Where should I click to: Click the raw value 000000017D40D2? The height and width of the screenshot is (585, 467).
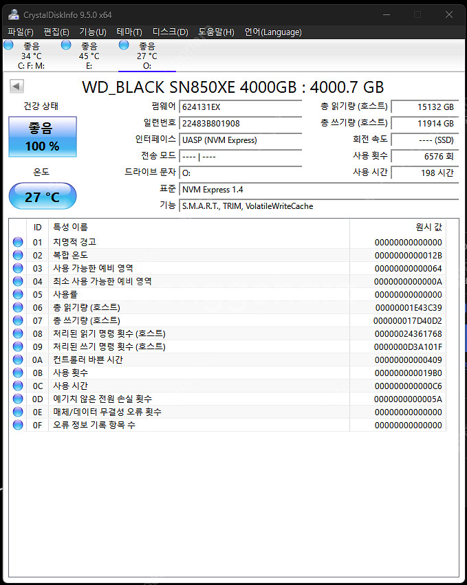[x=408, y=321]
